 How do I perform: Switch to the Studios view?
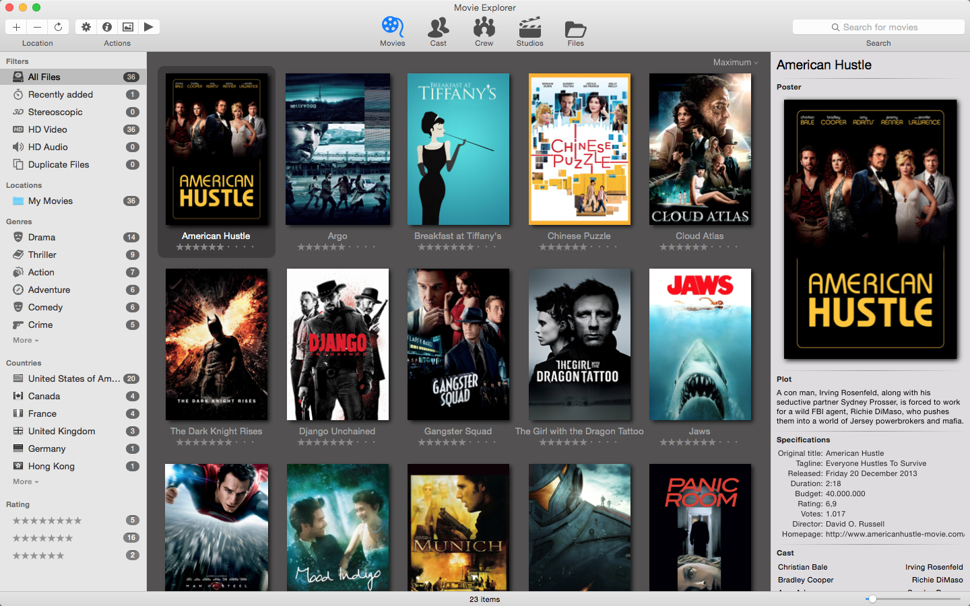tap(530, 32)
